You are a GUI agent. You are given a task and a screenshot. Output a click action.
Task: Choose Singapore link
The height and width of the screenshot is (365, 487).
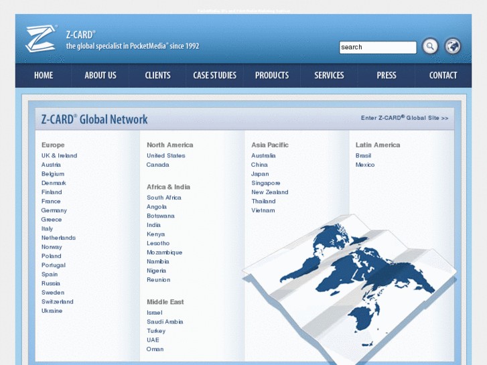tap(266, 183)
